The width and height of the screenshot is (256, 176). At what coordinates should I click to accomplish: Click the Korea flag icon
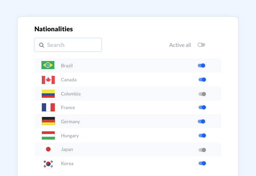pos(48,164)
